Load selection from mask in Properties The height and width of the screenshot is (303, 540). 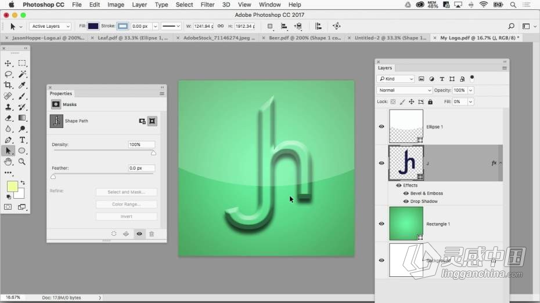click(x=114, y=234)
